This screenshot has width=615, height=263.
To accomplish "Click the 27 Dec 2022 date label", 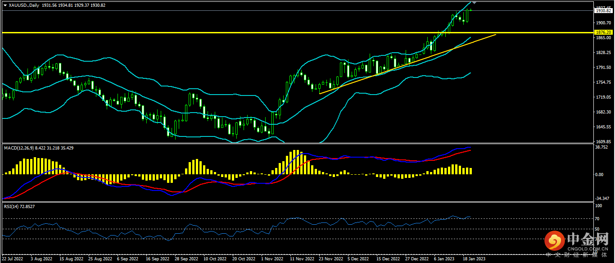I will 416,259.
